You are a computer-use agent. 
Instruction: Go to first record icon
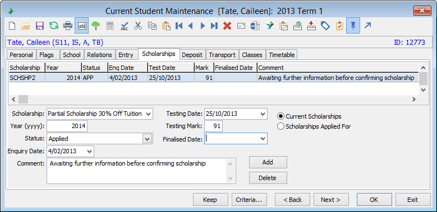179,26
